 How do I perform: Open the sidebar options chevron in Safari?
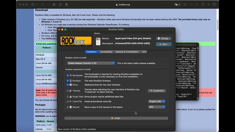37,4
